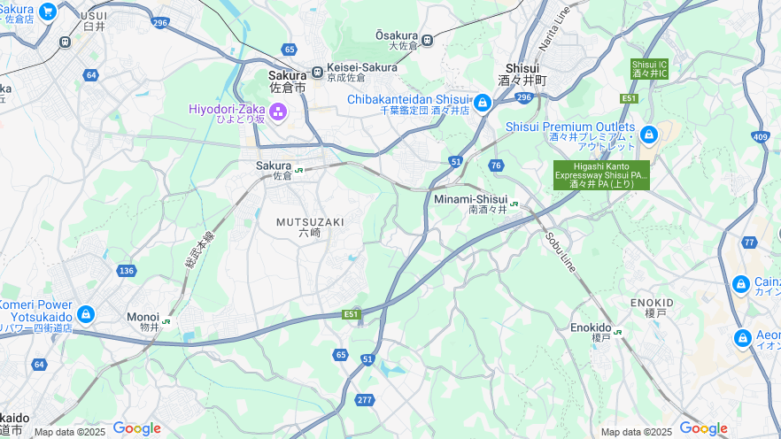The height and width of the screenshot is (439, 781).
Task: Click the Mutsuzaki district label
Action: pos(310,227)
